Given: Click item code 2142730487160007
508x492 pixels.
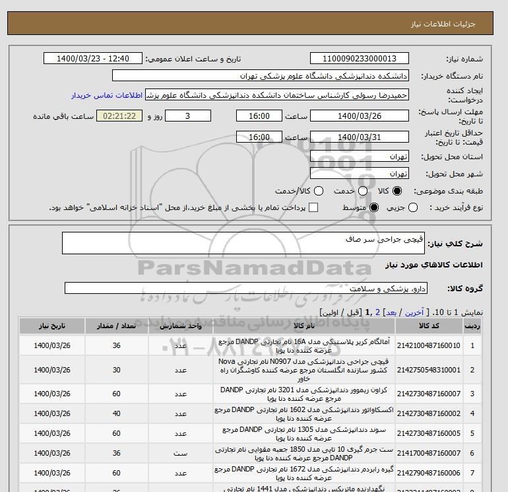Looking at the screenshot, I should click(x=429, y=394).
